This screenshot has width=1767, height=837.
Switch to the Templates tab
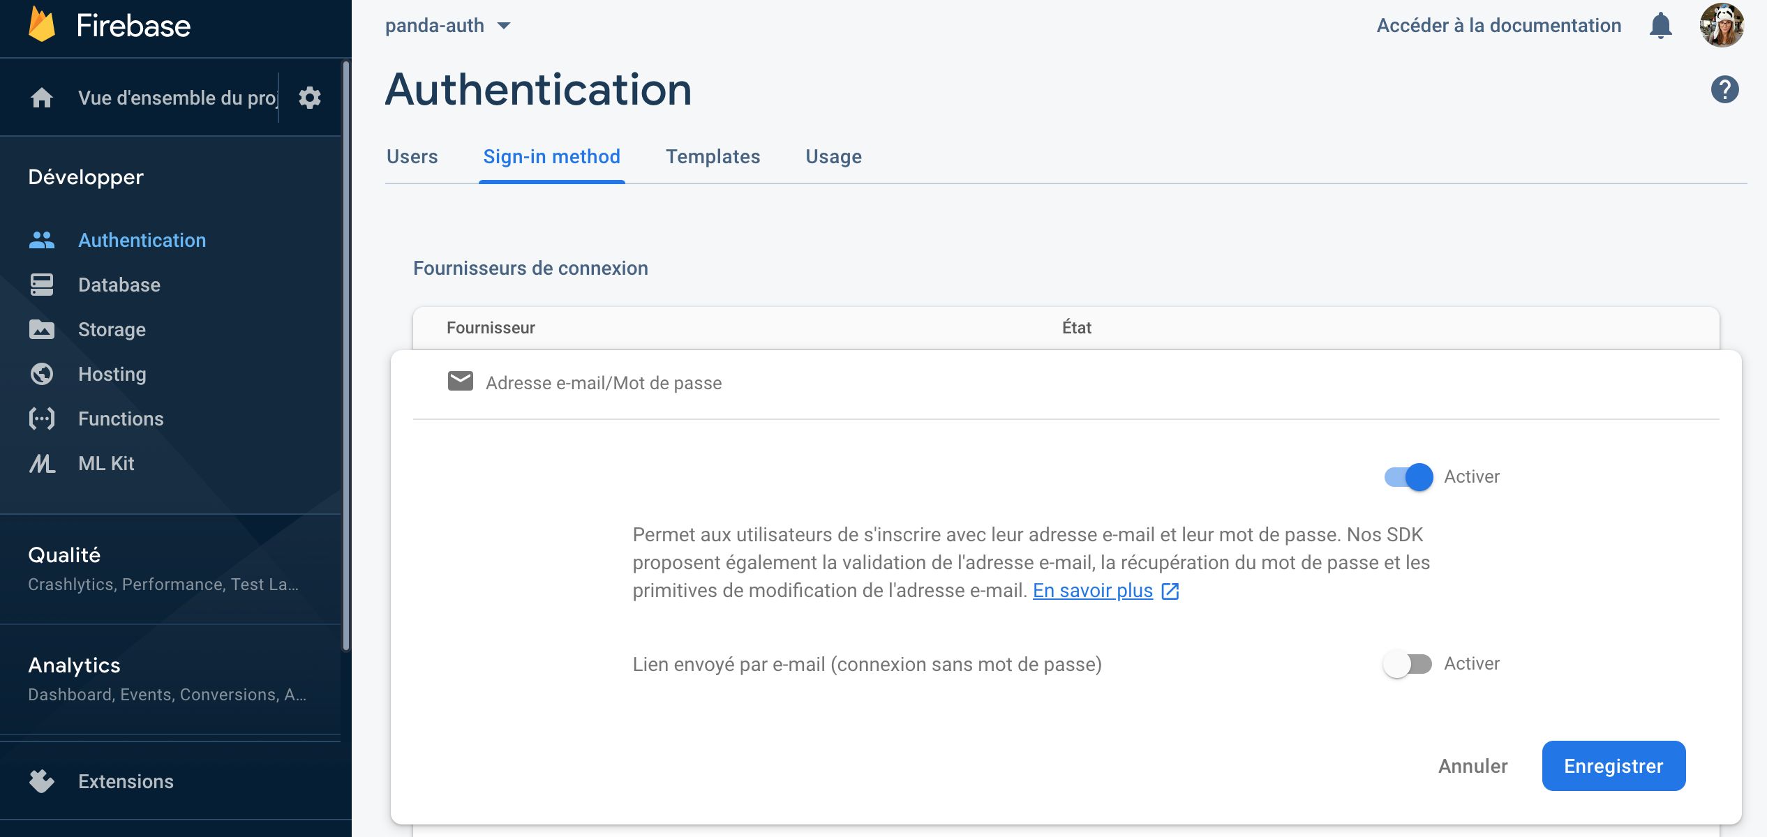(713, 157)
